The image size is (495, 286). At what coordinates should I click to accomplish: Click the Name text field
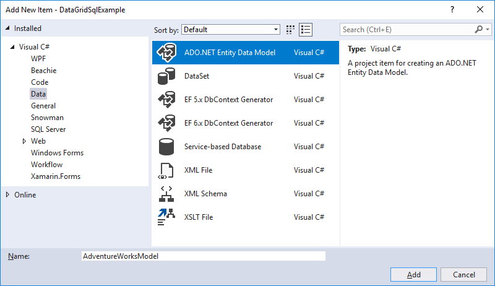click(x=203, y=256)
